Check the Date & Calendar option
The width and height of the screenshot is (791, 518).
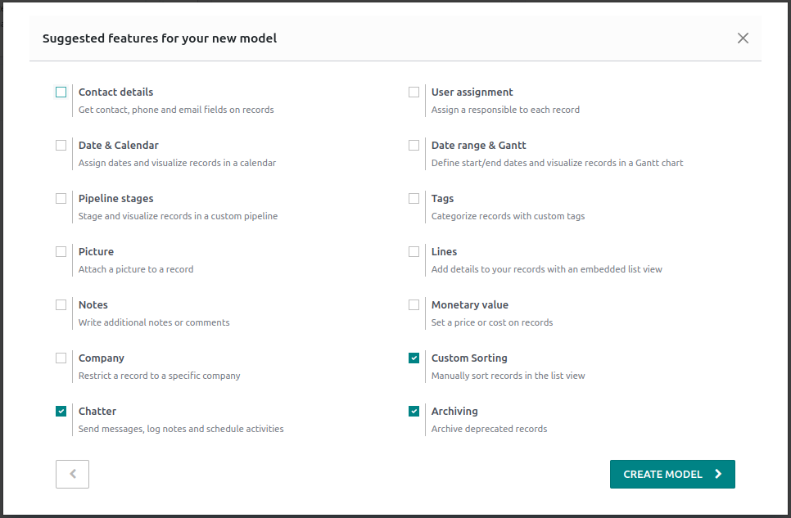click(61, 146)
